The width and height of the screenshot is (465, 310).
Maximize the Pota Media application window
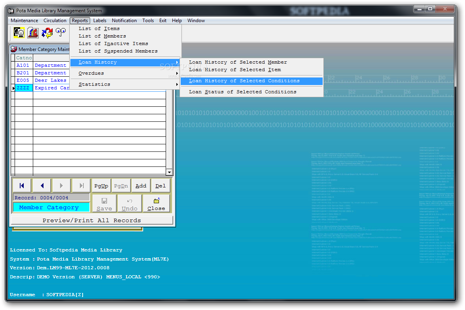tap(430, 9)
